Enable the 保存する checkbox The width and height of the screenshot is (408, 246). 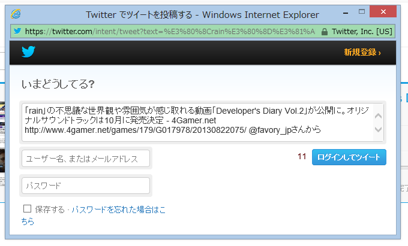point(27,209)
